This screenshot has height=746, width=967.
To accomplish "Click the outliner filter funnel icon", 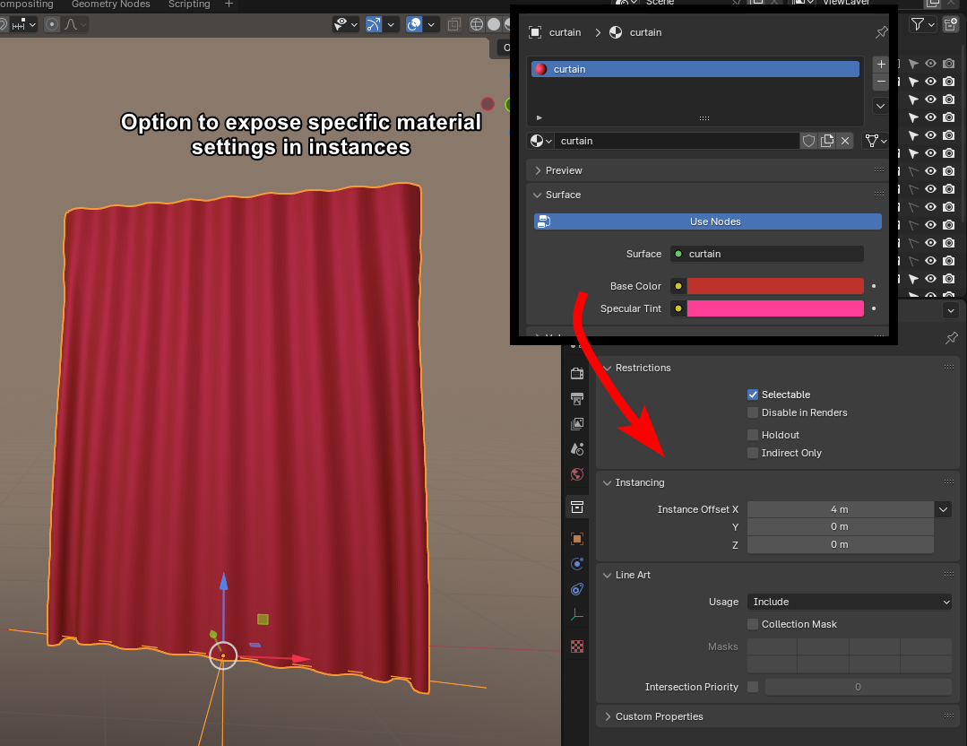I will (918, 24).
